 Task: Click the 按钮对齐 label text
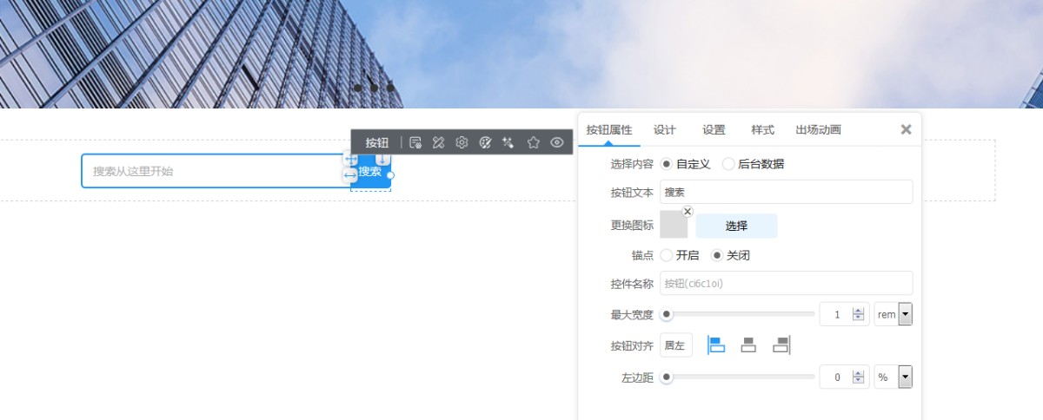pos(632,345)
